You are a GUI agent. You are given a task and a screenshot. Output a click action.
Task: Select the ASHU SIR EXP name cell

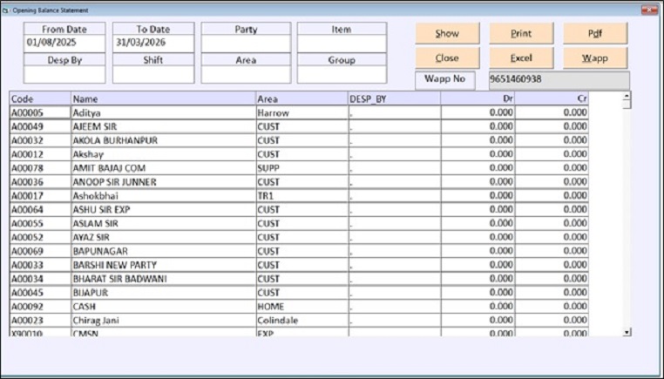164,210
